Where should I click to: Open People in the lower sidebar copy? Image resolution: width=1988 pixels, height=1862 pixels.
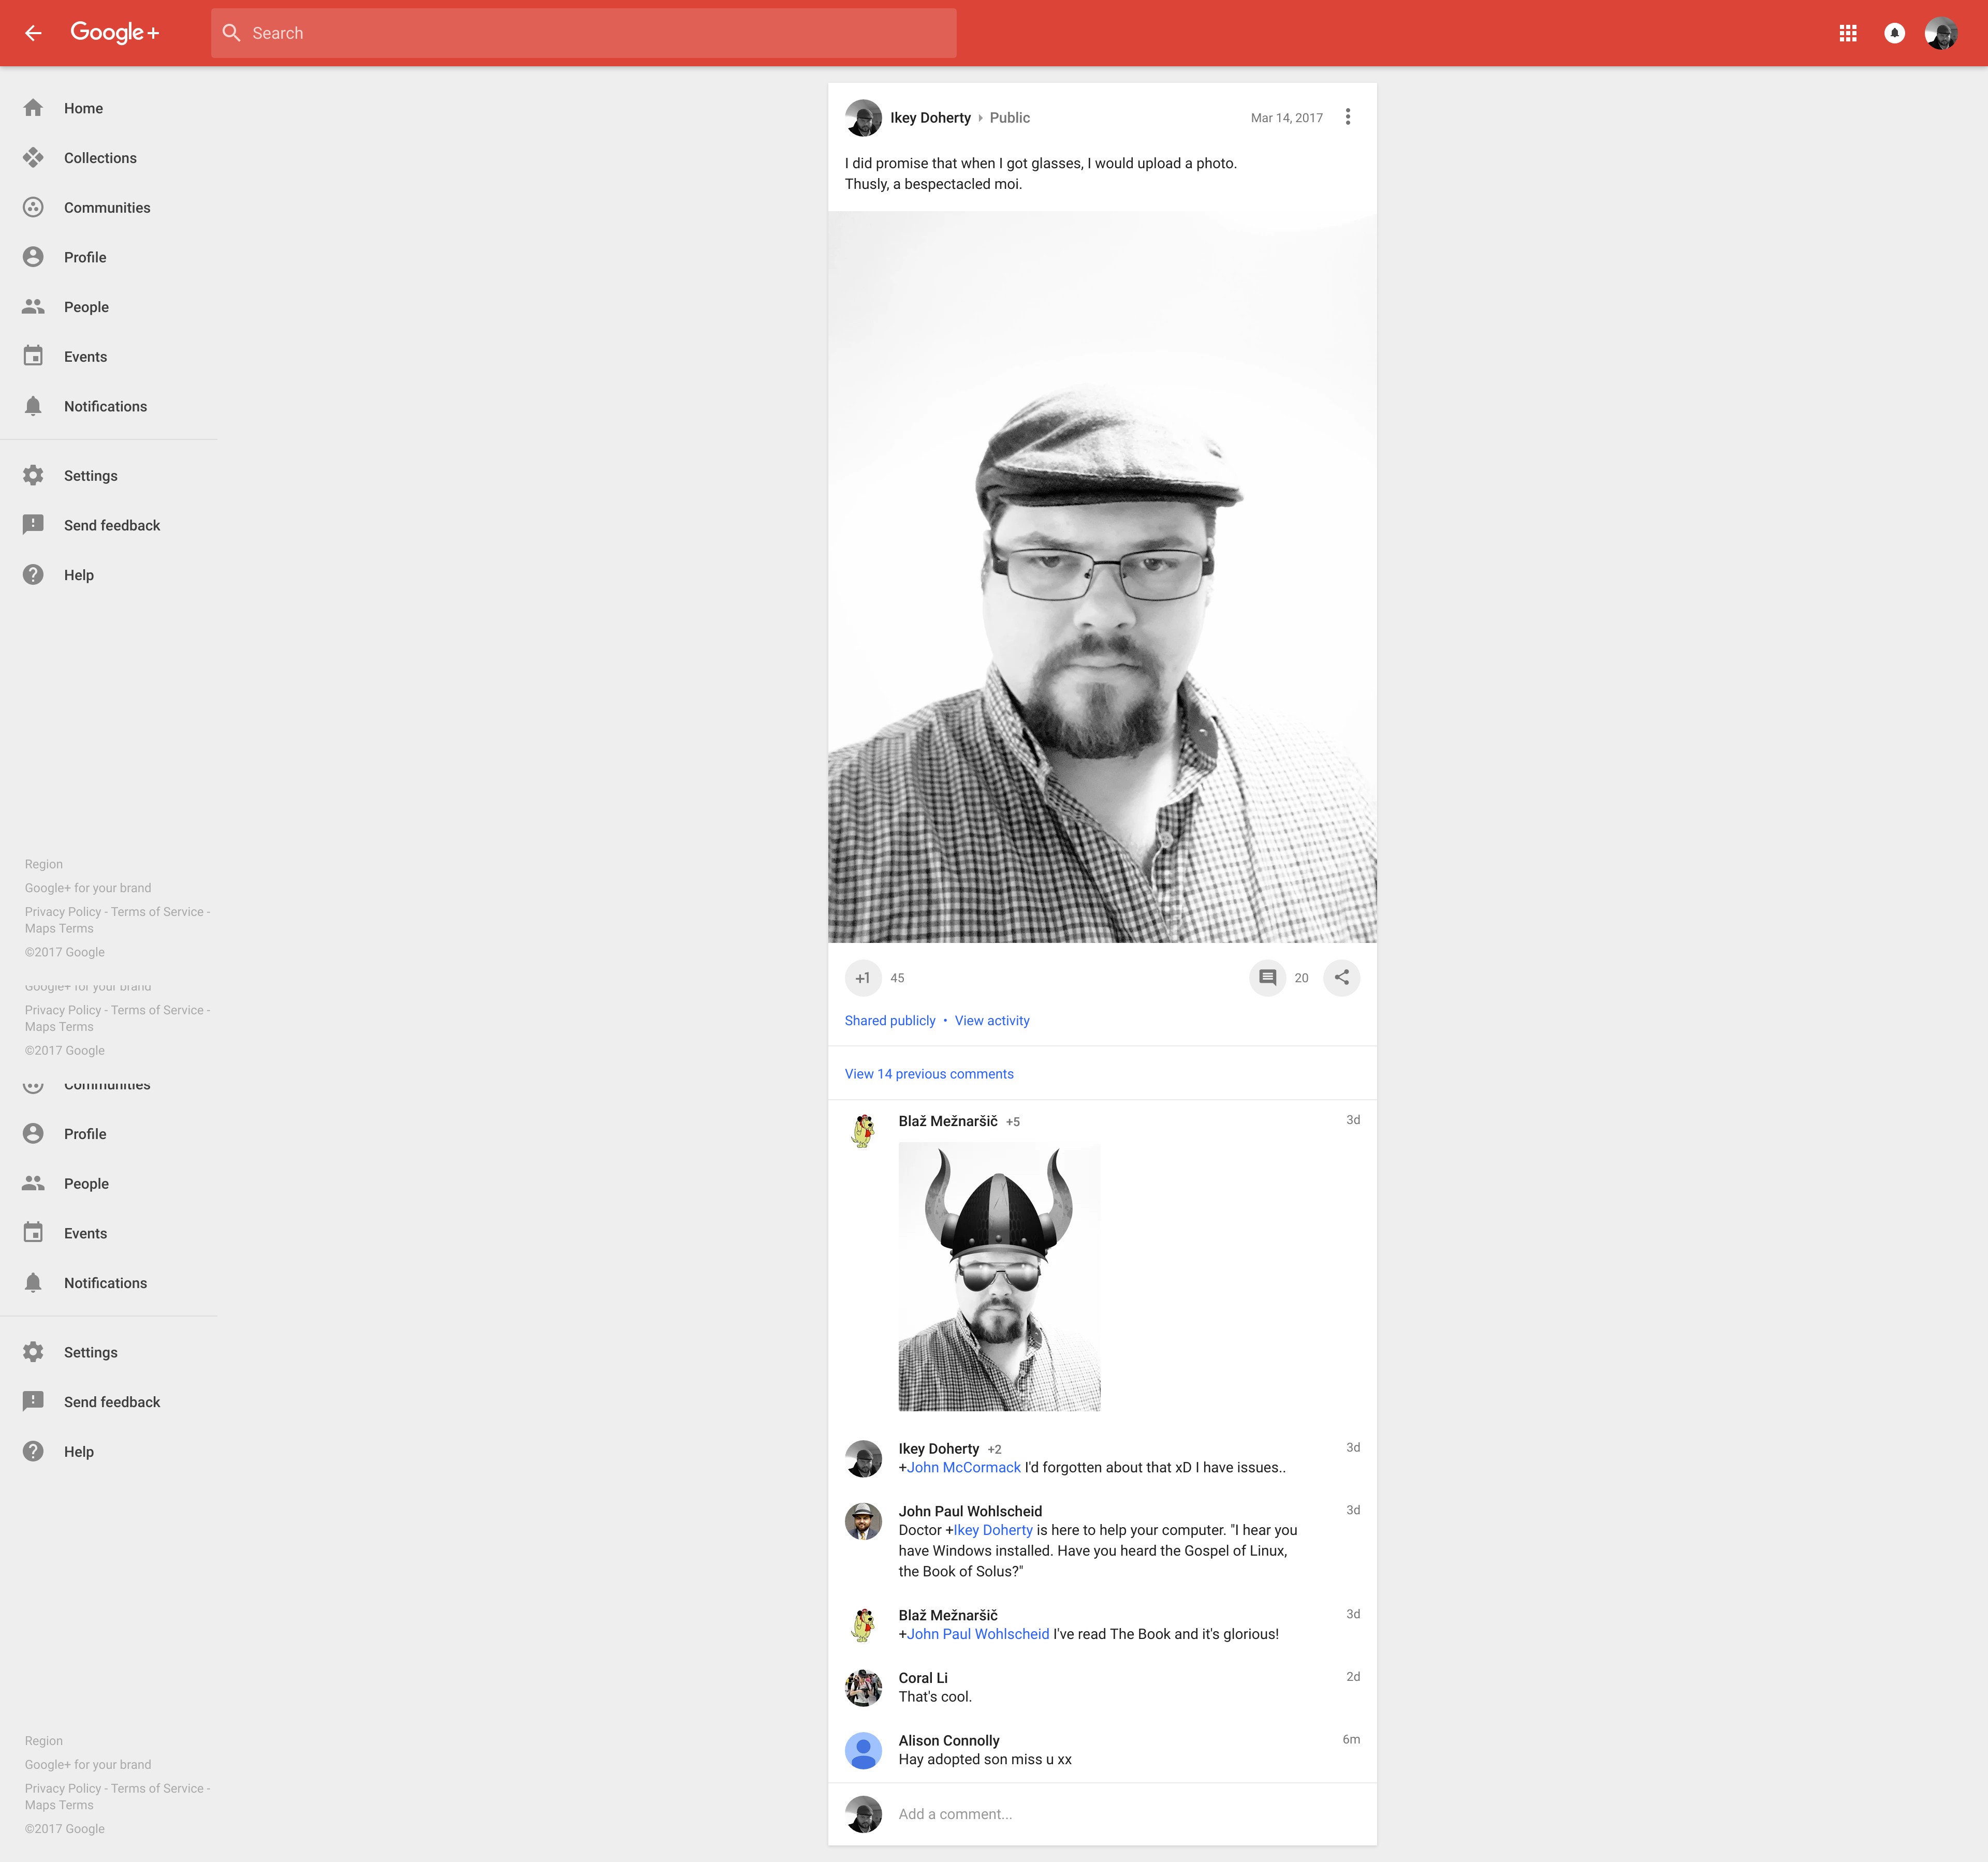point(109,1184)
